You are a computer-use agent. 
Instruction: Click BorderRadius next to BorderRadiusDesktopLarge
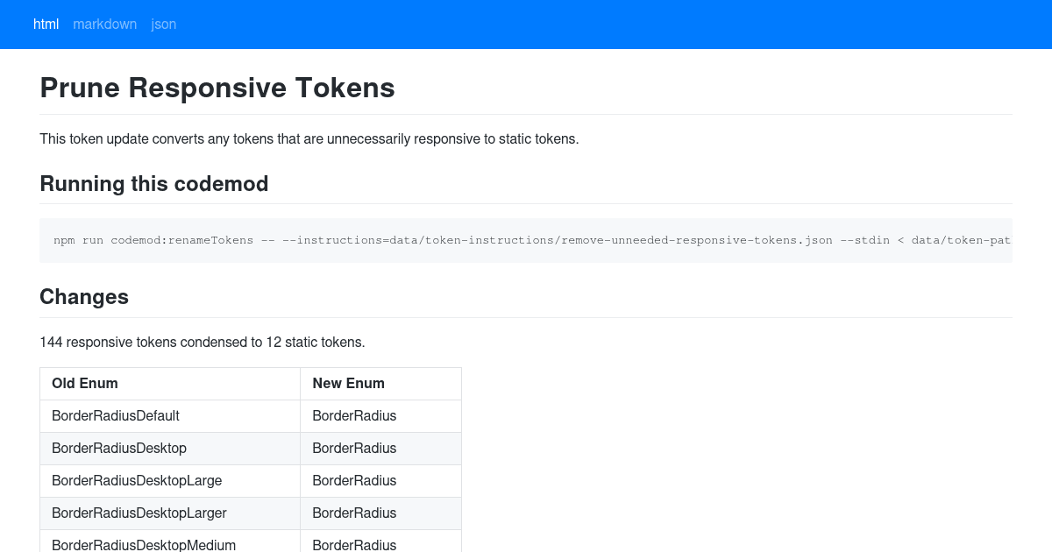pyautogui.click(x=354, y=480)
